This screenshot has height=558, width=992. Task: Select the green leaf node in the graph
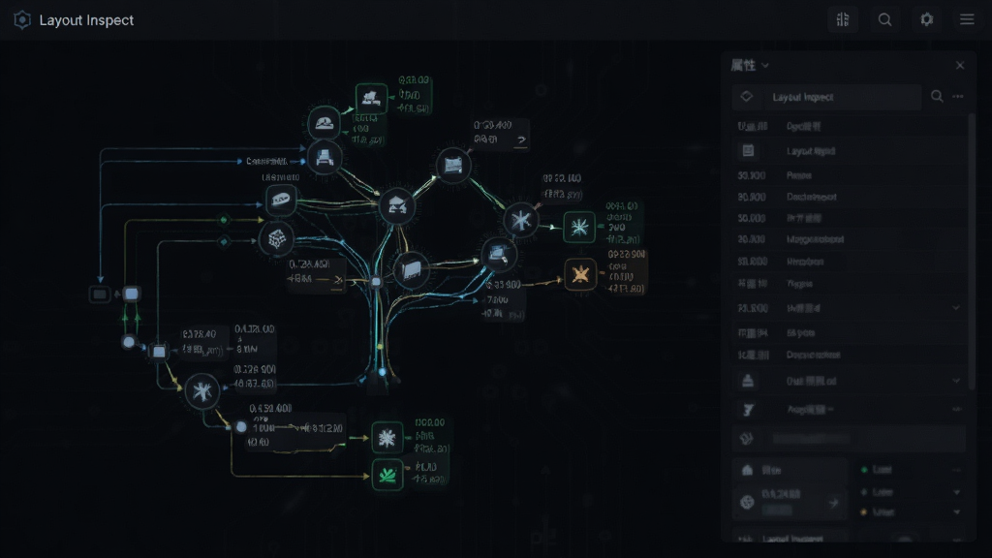pos(387,475)
